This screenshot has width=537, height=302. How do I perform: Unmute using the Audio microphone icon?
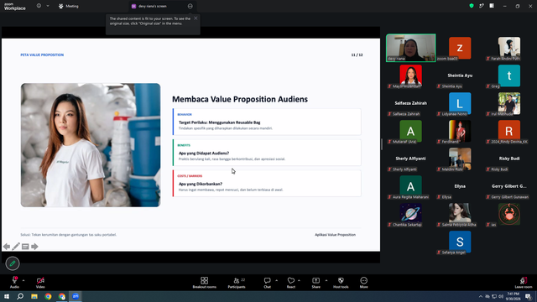14,280
